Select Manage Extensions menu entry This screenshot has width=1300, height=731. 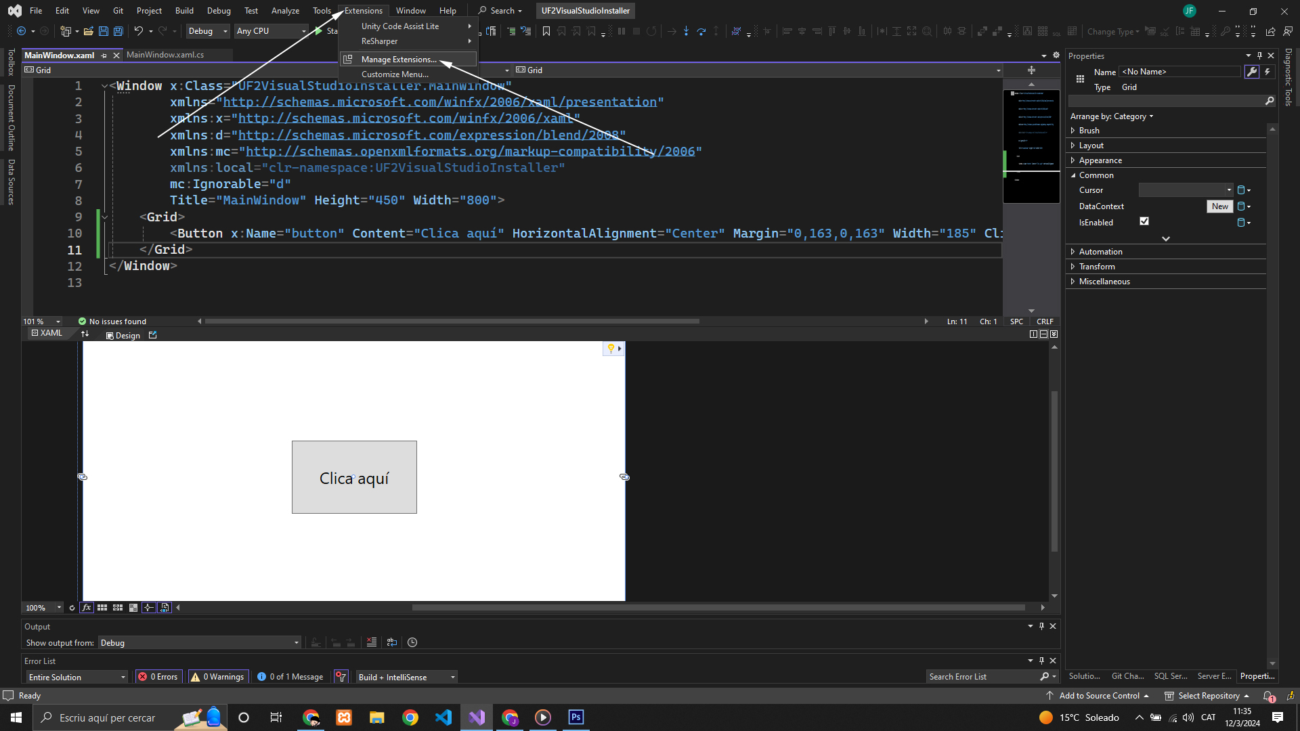(399, 60)
